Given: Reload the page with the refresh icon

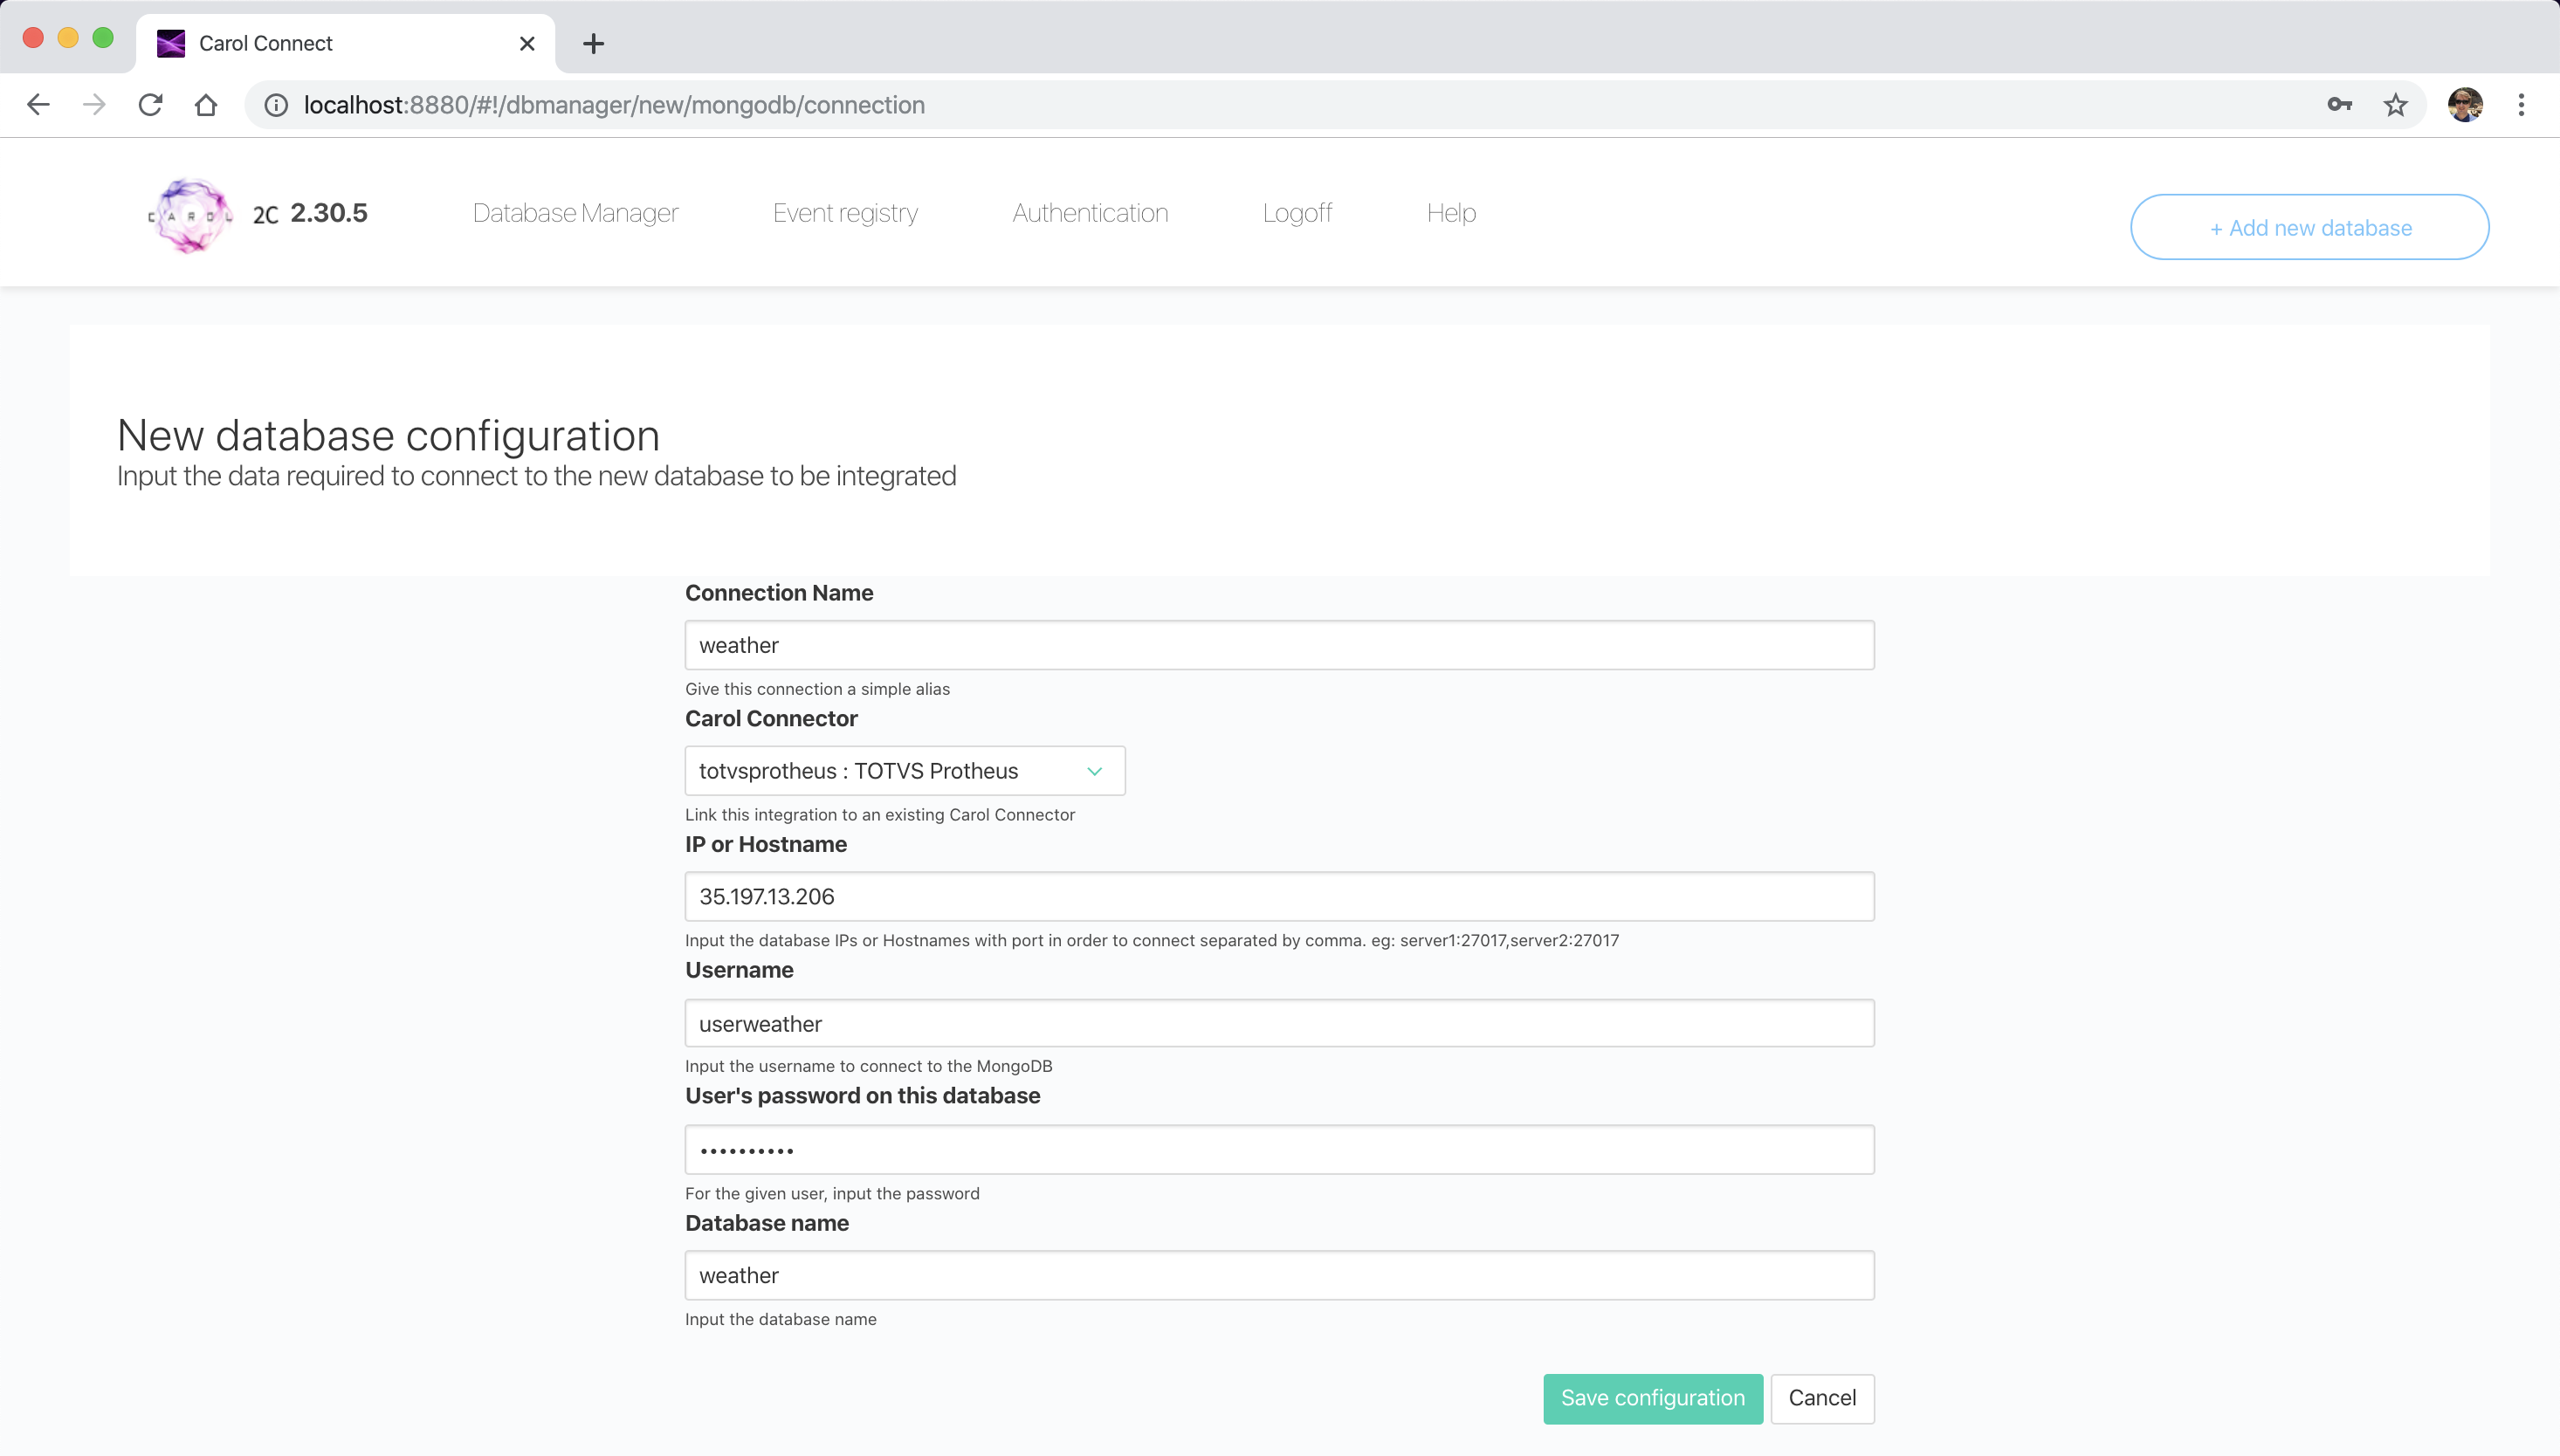Looking at the screenshot, I should pyautogui.click(x=150, y=105).
